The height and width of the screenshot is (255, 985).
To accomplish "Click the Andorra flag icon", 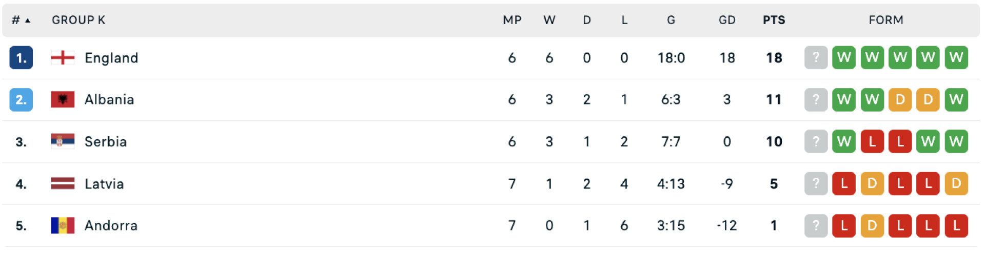I will (63, 225).
